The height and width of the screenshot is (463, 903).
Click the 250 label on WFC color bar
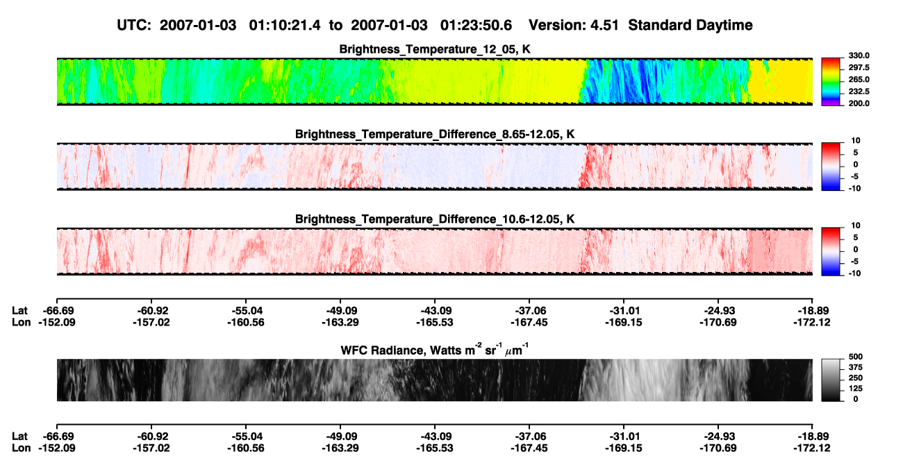pos(854,378)
